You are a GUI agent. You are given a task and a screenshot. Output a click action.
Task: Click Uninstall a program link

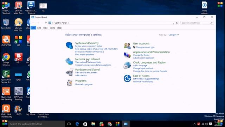coord(84,84)
